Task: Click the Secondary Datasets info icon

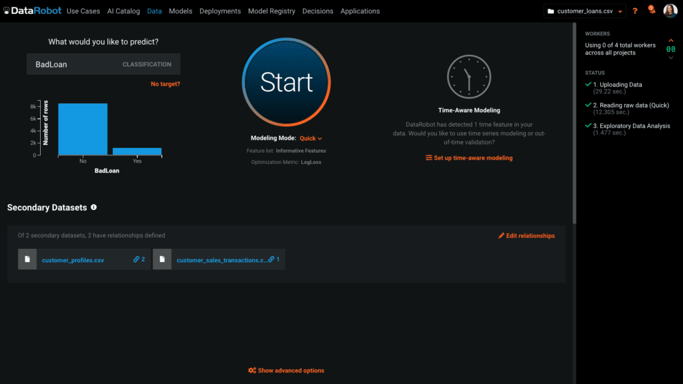Action: (x=93, y=207)
